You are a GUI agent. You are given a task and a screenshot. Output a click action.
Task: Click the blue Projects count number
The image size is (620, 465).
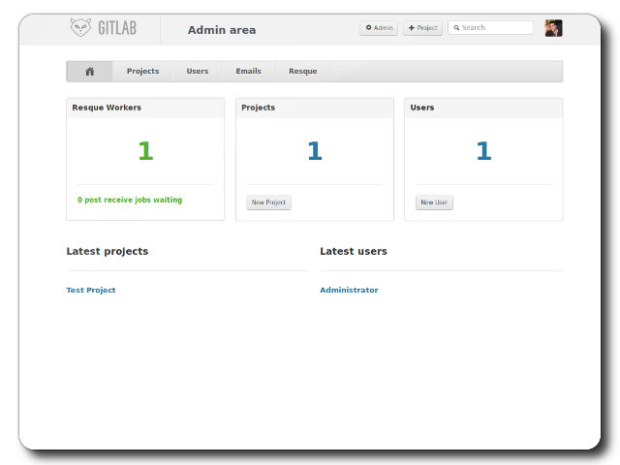click(x=314, y=151)
